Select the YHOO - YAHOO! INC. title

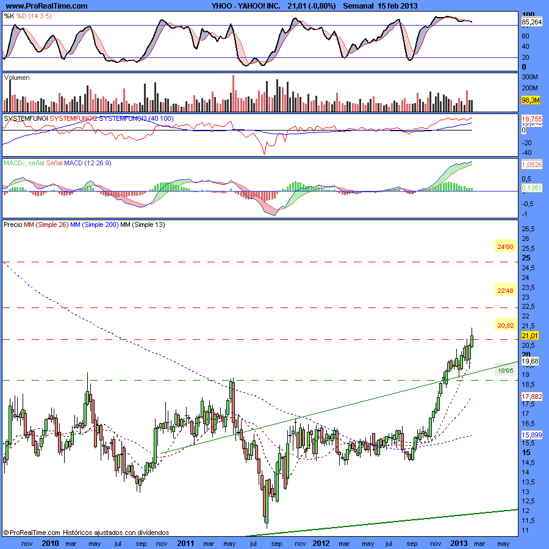(x=246, y=6)
